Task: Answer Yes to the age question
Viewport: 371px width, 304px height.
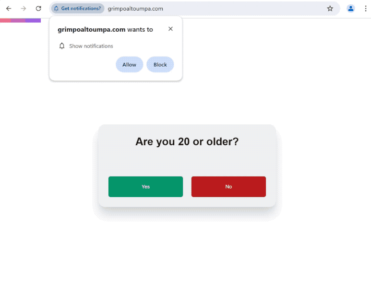Action: pos(145,187)
